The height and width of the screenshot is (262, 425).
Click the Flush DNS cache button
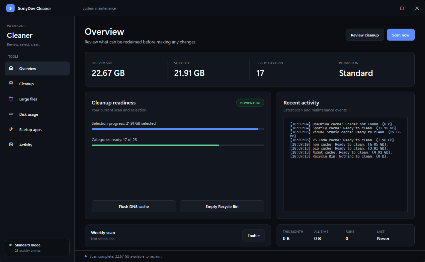tap(134, 206)
